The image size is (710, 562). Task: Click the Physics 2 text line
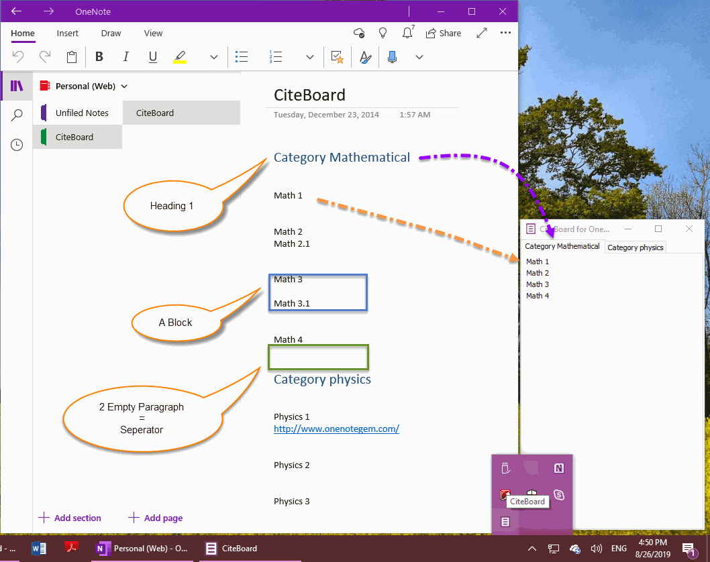click(292, 465)
